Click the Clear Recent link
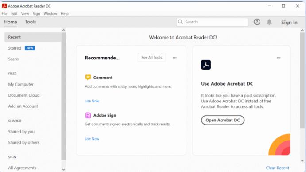The width and height of the screenshot is (306, 172). click(x=278, y=168)
